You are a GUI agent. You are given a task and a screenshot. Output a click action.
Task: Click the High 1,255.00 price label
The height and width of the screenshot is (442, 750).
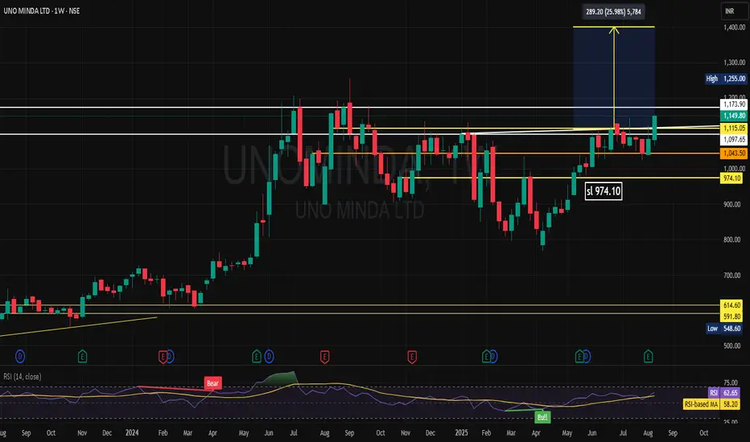726,79
